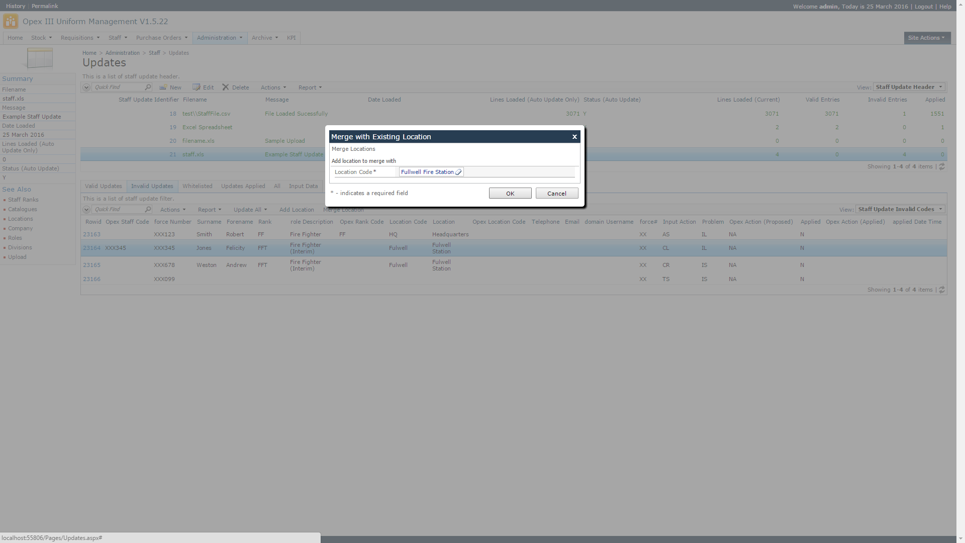The width and height of the screenshot is (965, 543).
Task: Expand the upper Quick Find circle dropdown
Action: coord(86,87)
